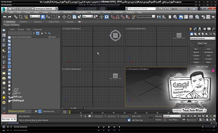Open the Modifiers menu
This screenshot has height=133, width=218.
click(x=56, y=12)
